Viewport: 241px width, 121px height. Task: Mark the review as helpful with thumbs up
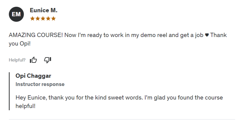click(x=33, y=60)
